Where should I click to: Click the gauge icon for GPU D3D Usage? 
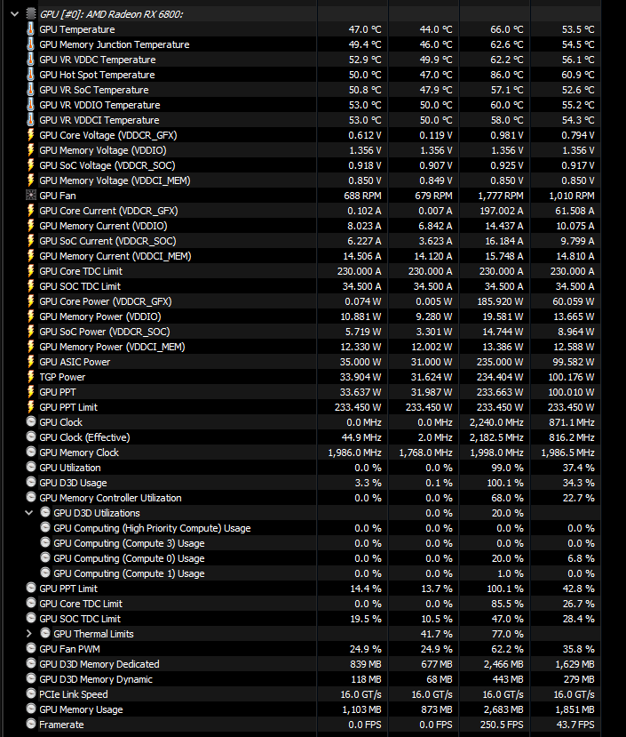31,482
